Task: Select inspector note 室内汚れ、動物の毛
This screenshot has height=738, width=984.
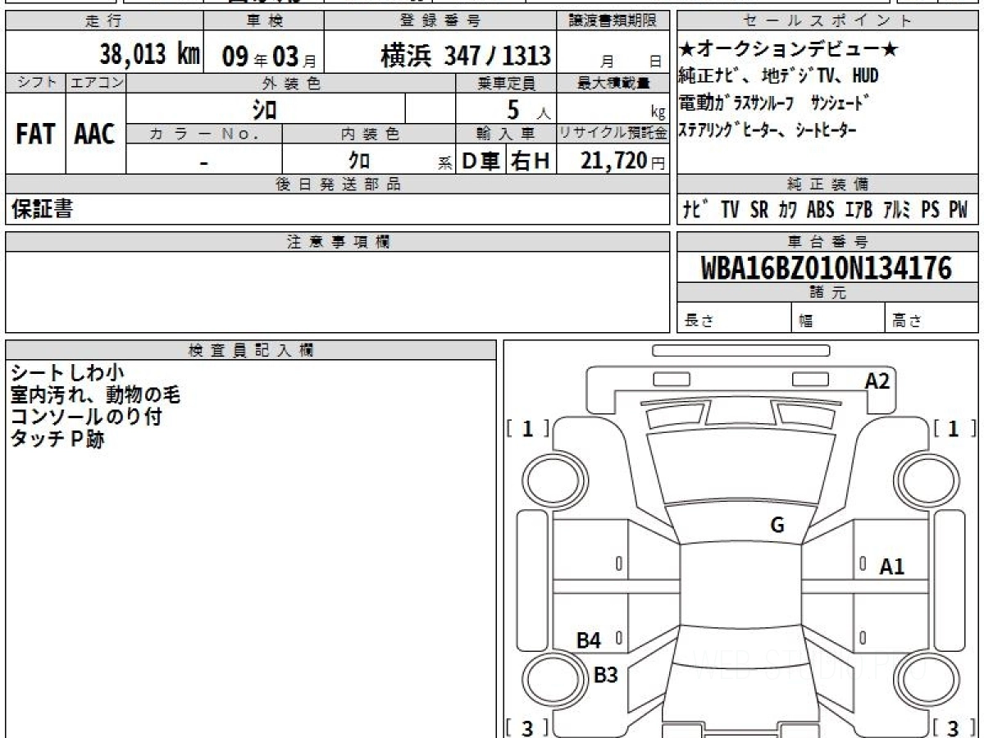Action: point(95,395)
